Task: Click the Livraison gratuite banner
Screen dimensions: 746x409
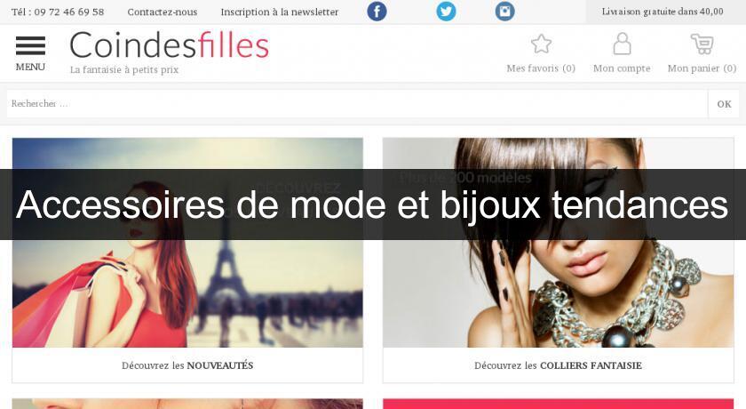Action: (x=663, y=12)
